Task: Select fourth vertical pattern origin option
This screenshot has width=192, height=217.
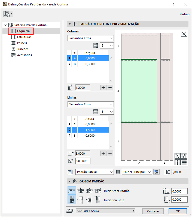Action: pyautogui.click(x=98, y=200)
